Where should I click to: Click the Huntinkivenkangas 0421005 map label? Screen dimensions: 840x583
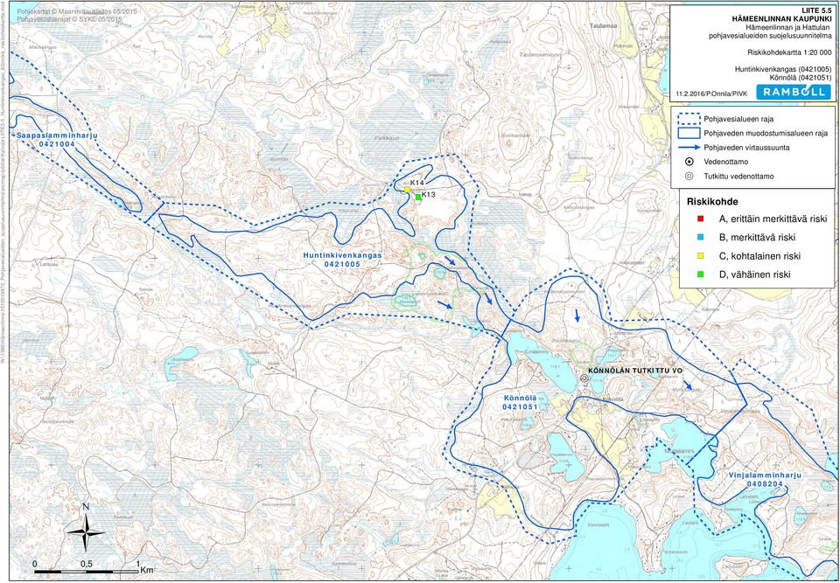(342, 260)
